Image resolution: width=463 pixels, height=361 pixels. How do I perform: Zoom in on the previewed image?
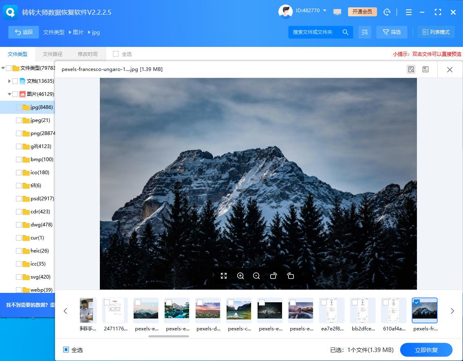click(240, 276)
